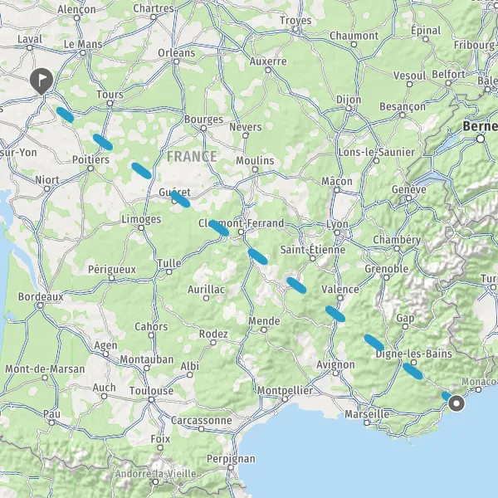This screenshot has height=498, width=498.
Task: Select the Marseille city dot
Action: click(367, 422)
